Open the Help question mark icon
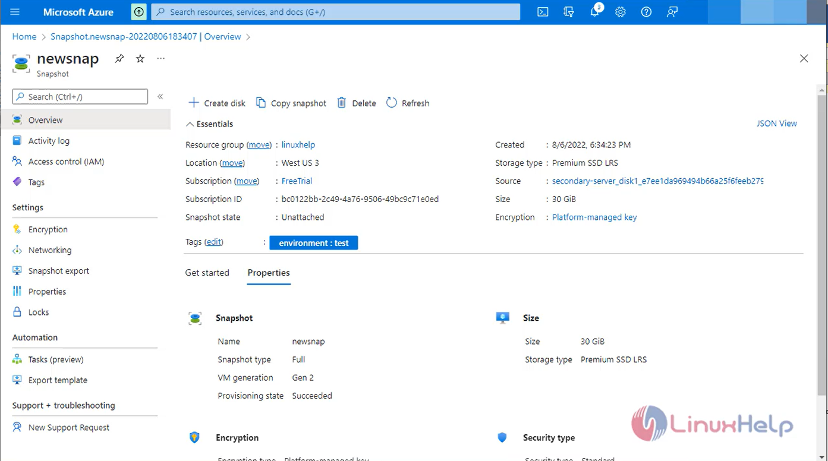This screenshot has height=461, width=828. (647, 12)
